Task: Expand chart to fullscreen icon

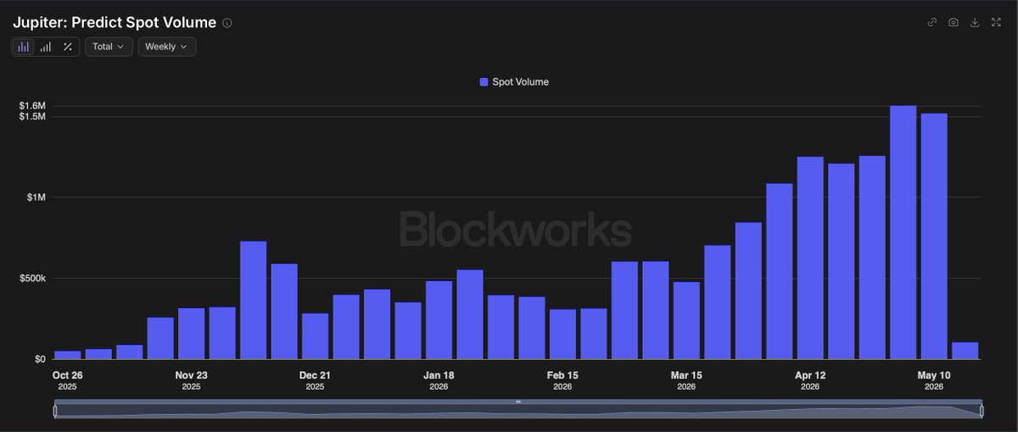Action: click(x=996, y=22)
